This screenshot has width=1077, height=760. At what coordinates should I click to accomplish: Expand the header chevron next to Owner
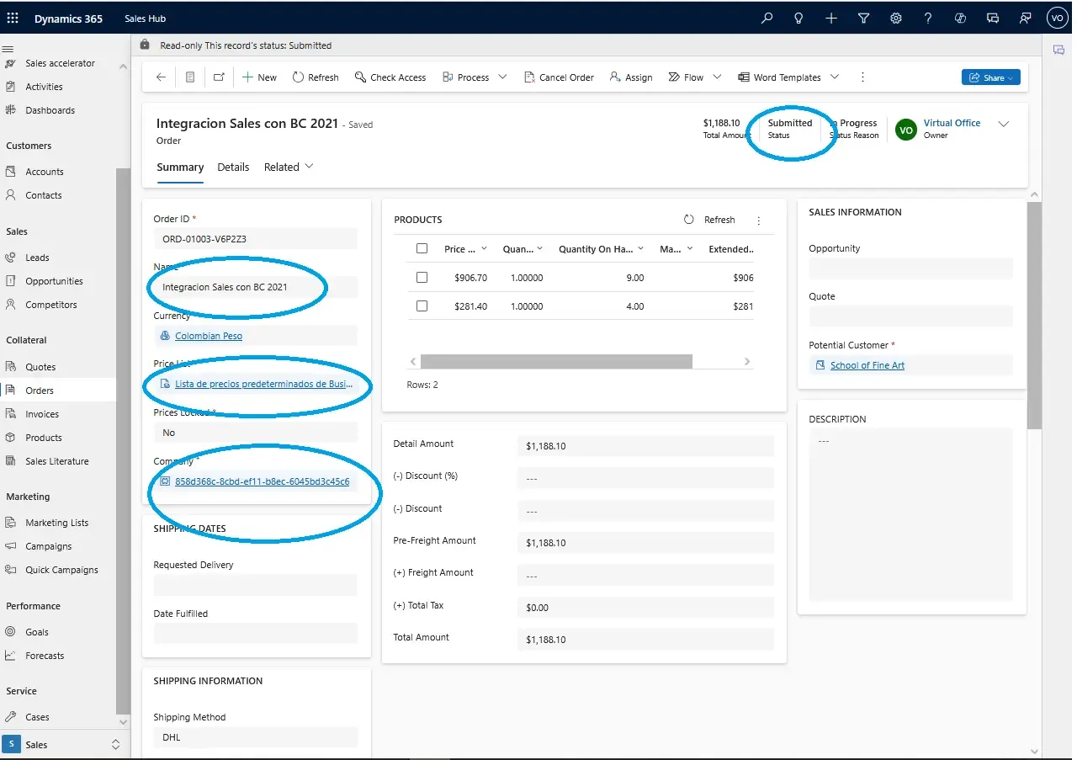point(1003,124)
